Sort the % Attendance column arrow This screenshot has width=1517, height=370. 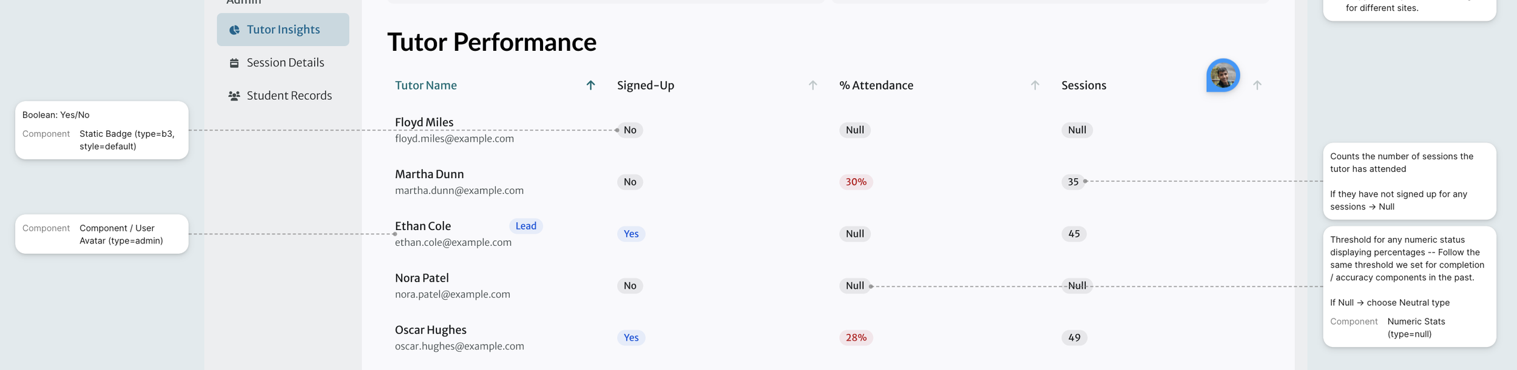pos(1035,85)
